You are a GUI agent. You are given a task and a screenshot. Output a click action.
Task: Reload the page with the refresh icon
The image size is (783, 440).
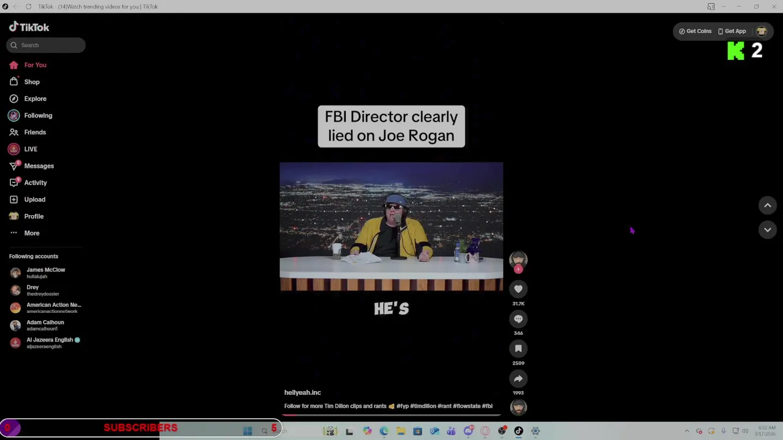point(28,7)
